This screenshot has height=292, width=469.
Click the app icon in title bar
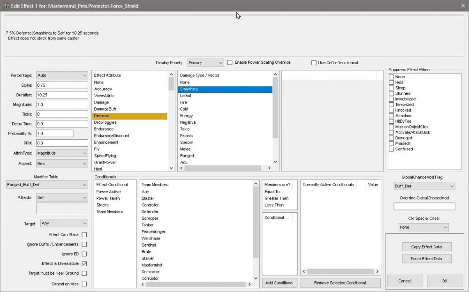coord(5,6)
